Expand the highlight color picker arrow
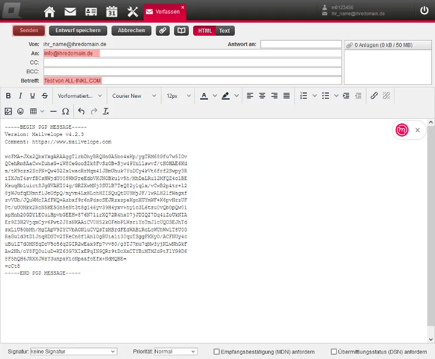Viewport: 435px width, 359px height. pyautogui.click(x=237, y=96)
